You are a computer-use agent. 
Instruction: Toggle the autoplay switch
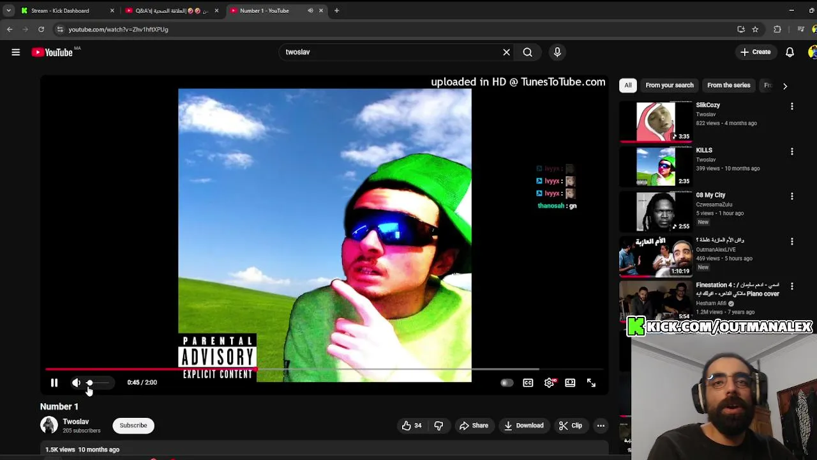pyautogui.click(x=507, y=383)
